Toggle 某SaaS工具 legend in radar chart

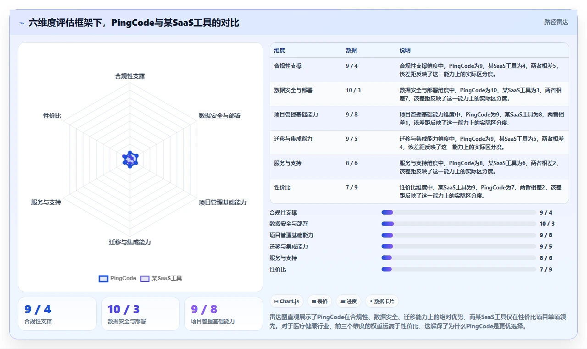(x=161, y=278)
